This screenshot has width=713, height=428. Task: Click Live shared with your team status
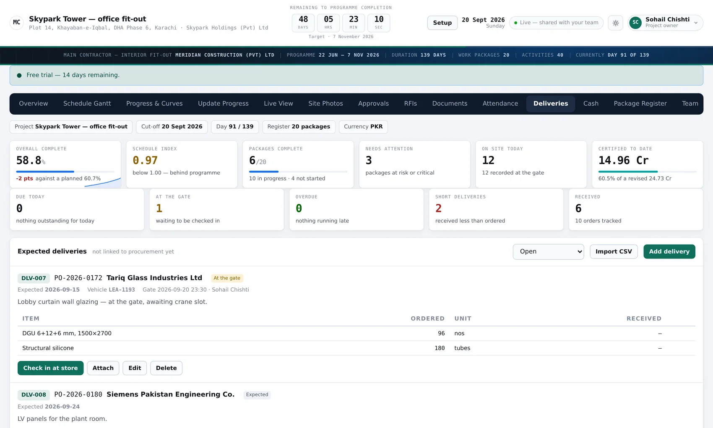click(x=556, y=23)
